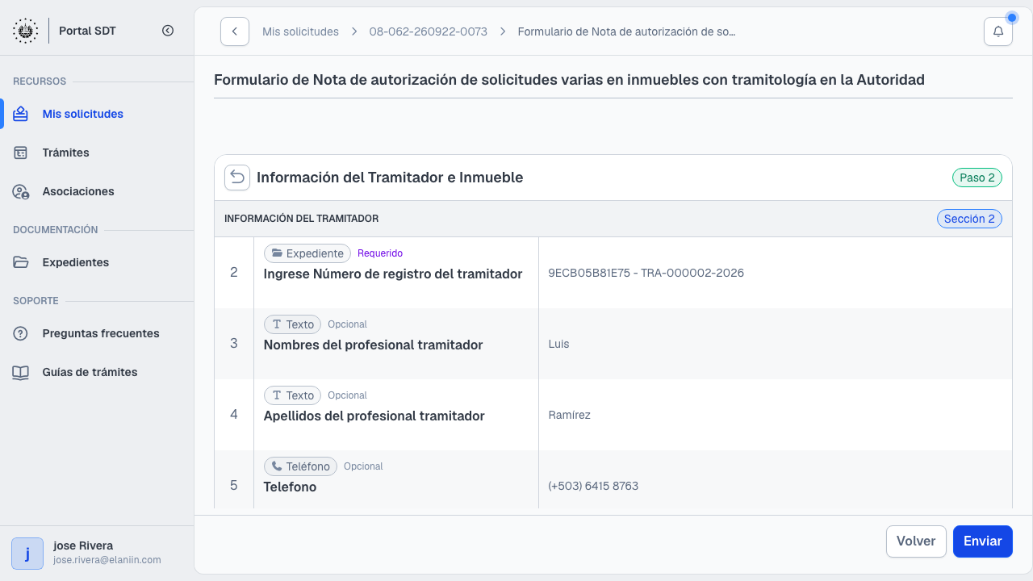Click the Sección 2 badge
Screen dimensions: 1033x581
click(x=969, y=219)
